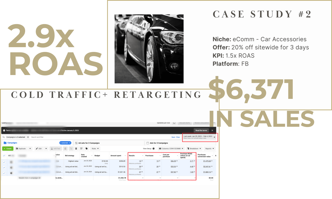Viewport: 332px width, 199px height.
Task: Click the green Create button
Action: 8,149
